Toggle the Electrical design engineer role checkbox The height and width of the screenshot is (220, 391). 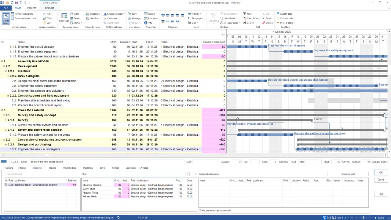[x=6, y=185]
